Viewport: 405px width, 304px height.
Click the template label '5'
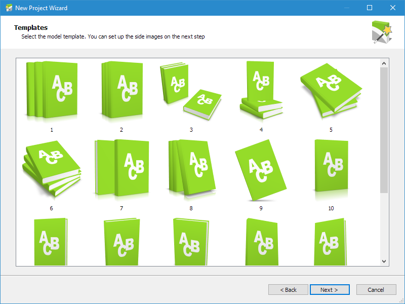pyautogui.click(x=331, y=130)
